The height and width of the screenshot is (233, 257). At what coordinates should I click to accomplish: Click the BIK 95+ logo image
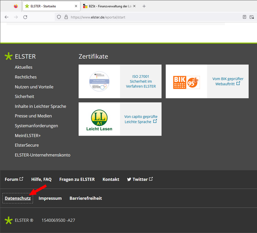pyautogui.click(x=186, y=82)
